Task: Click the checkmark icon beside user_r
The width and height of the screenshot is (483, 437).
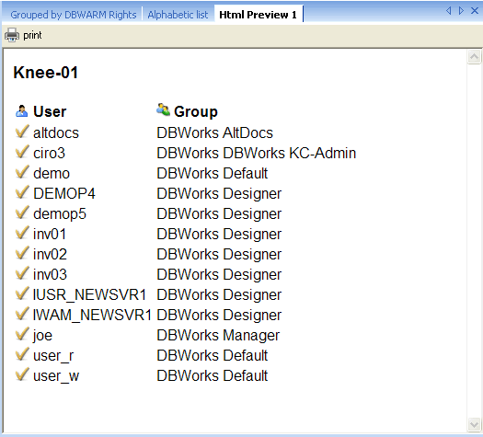Action: [x=22, y=354]
